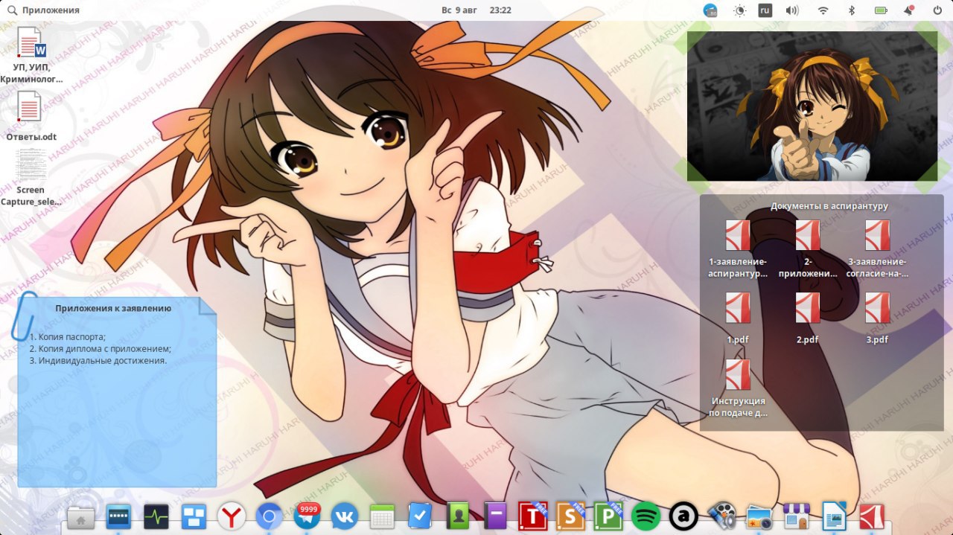953x535 pixels.
Task: Open the green Contacts app in dock
Action: click(x=457, y=516)
